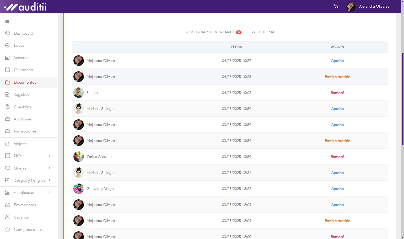This screenshot has width=404, height=239.
Task: Collapse sidebar with hamburger menu icon
Action: click(7, 22)
